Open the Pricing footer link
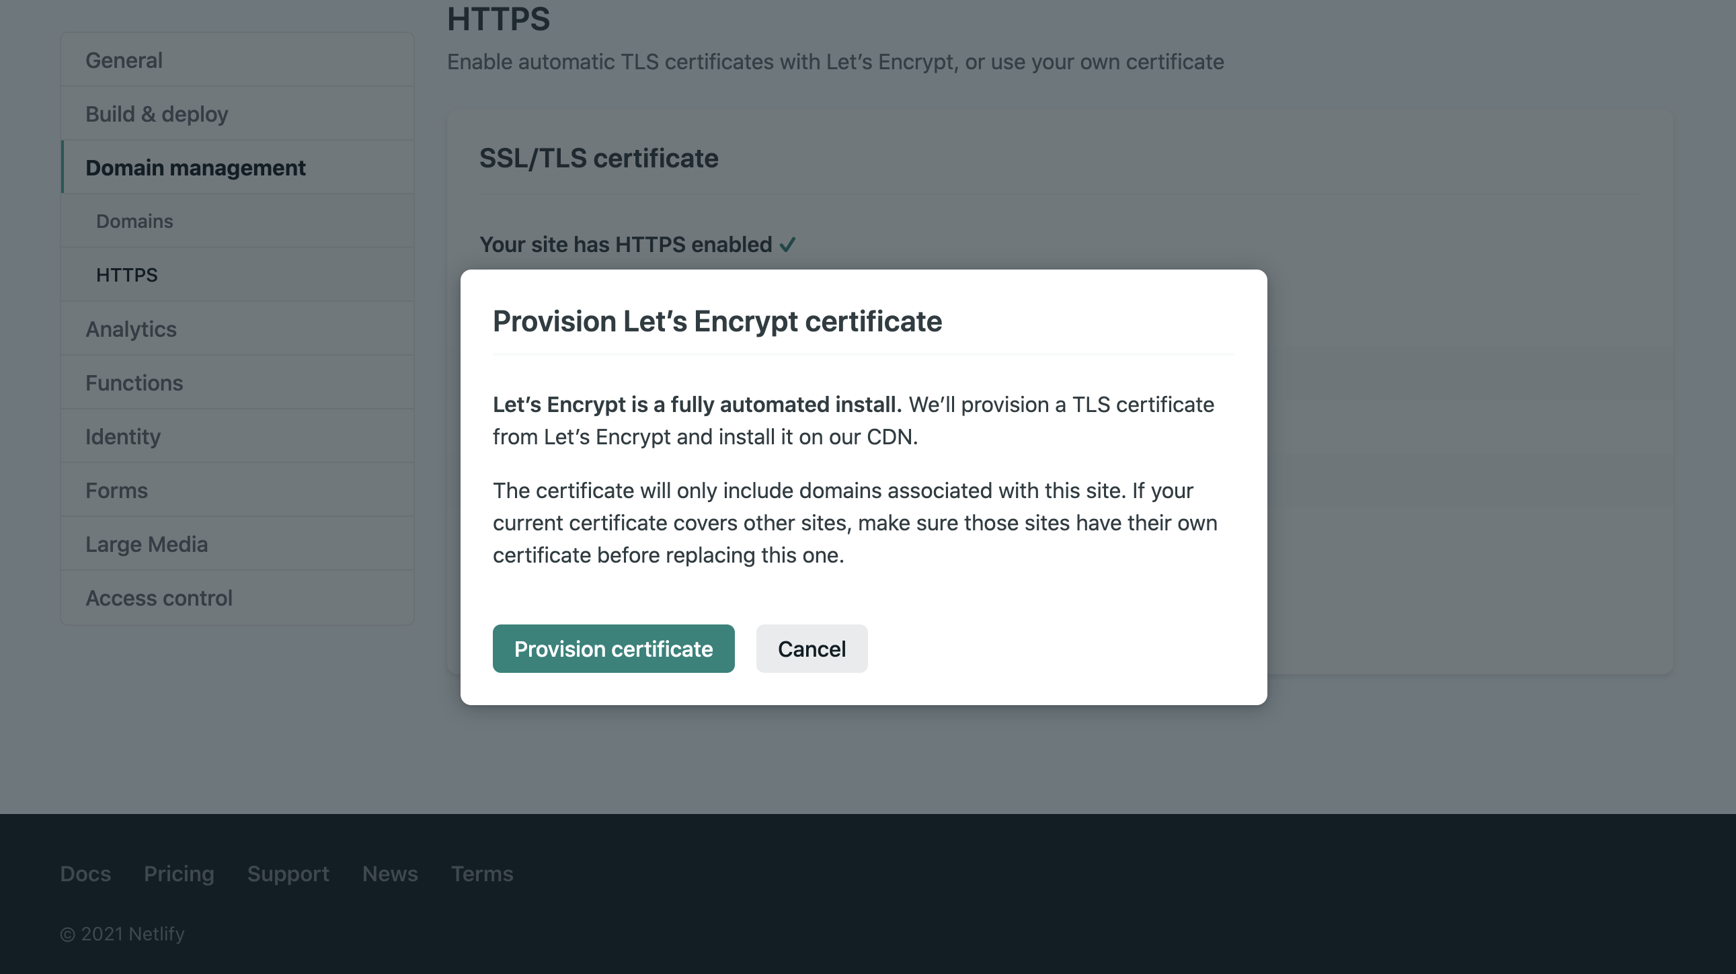This screenshot has width=1736, height=974. 179,873
